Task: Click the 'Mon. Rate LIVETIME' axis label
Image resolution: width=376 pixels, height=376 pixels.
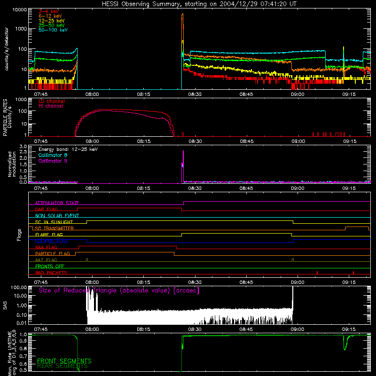Action: pos(9,354)
